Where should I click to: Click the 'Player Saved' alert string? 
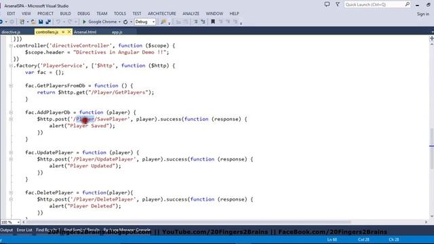[88, 126]
